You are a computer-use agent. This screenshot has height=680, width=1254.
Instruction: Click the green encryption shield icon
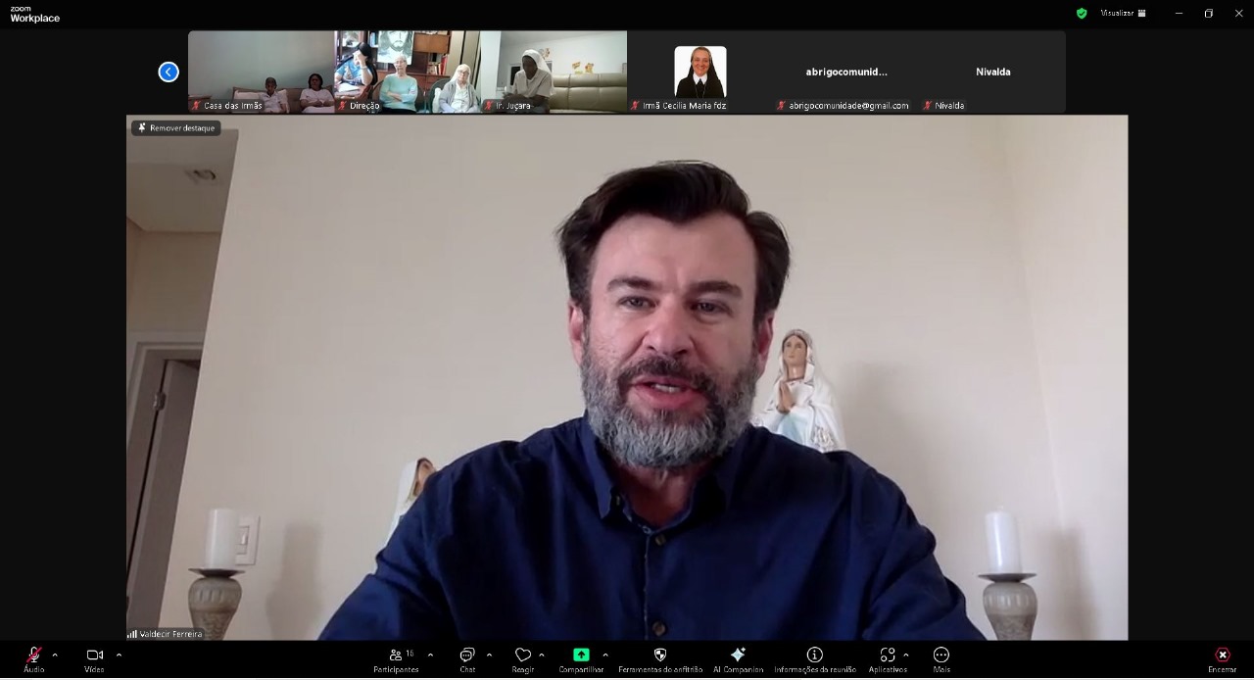click(x=1082, y=14)
